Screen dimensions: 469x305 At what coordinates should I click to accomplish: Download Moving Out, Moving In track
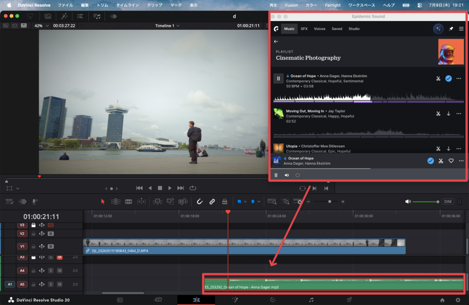[448, 114]
